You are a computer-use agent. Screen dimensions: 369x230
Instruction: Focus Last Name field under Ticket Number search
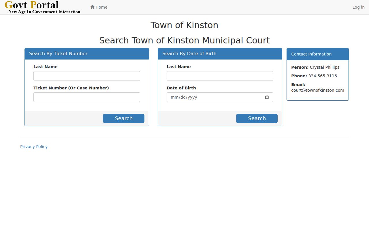[87, 76]
